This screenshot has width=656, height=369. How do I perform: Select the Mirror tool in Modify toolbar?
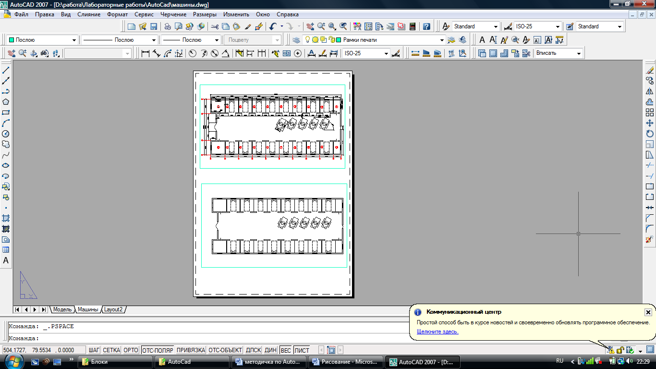pyautogui.click(x=650, y=91)
